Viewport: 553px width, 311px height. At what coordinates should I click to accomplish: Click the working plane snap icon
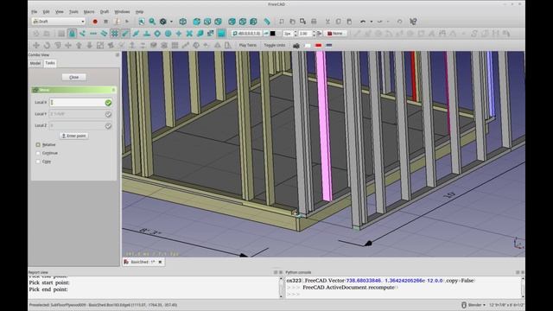[221, 34]
